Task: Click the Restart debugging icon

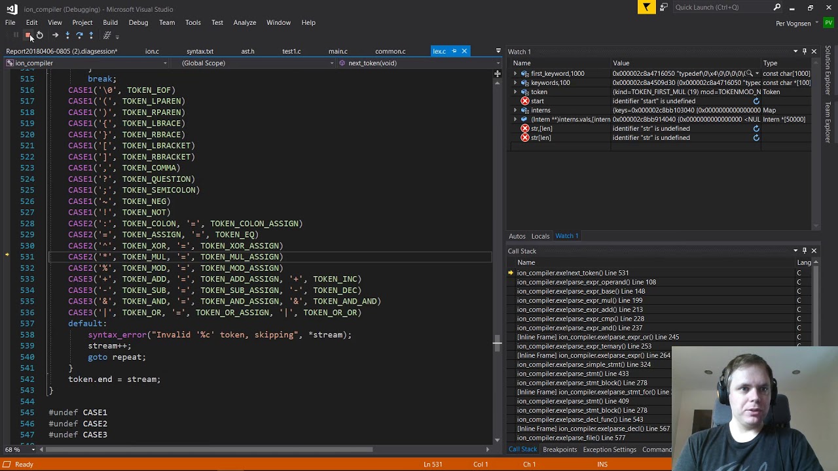Action: pos(39,35)
